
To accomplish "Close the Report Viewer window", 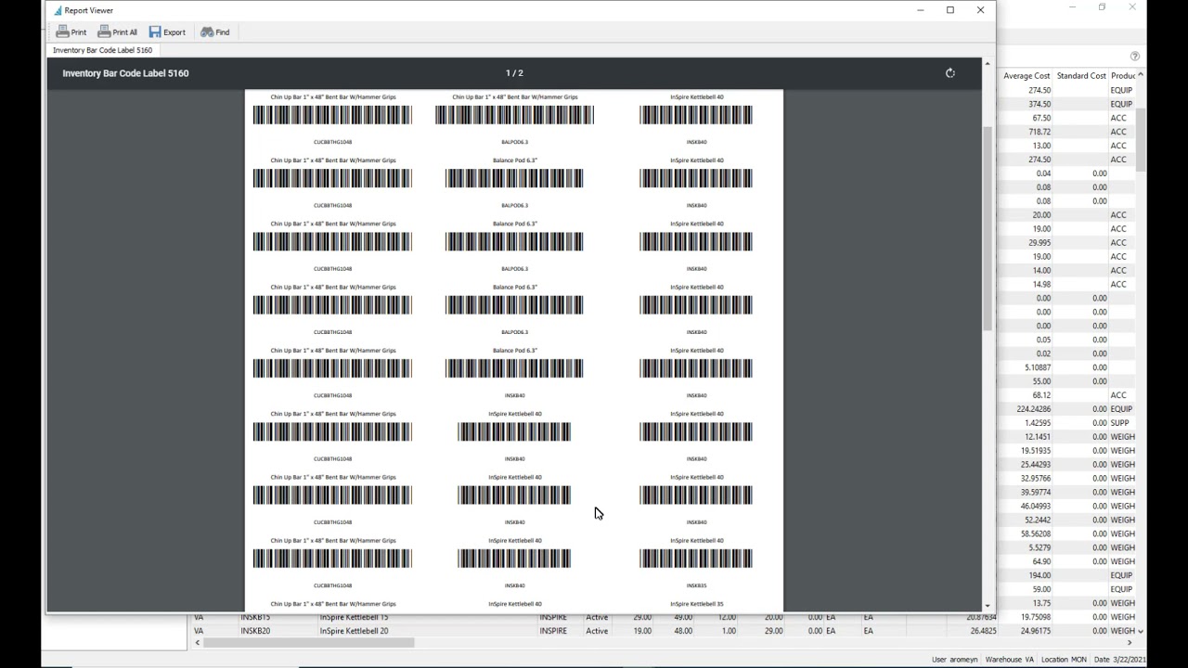I will point(980,10).
